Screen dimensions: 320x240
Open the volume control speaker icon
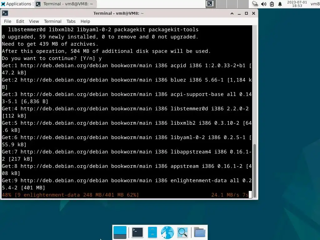click(264, 4)
